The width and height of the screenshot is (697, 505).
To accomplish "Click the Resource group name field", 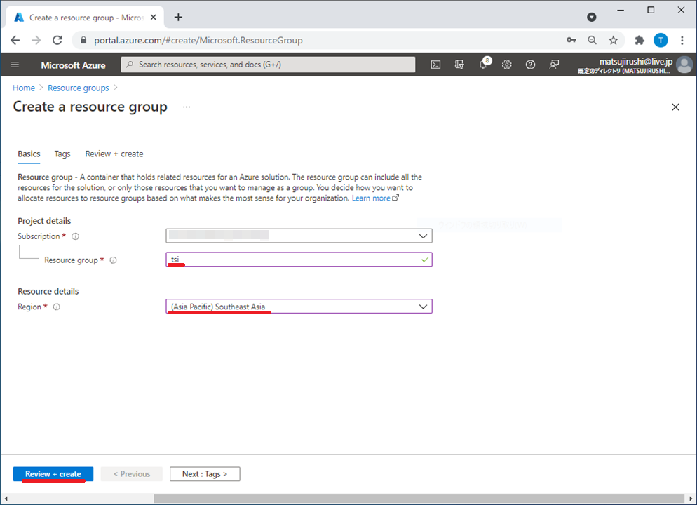I will 299,260.
